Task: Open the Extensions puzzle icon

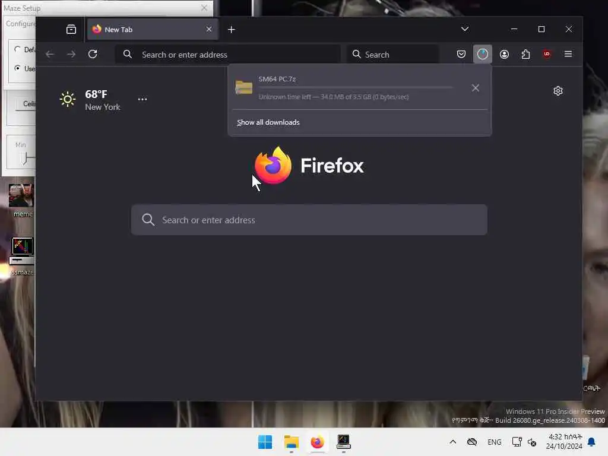Action: coord(525,54)
